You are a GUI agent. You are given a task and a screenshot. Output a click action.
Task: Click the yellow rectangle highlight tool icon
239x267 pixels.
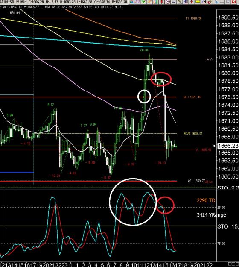(198, 2)
